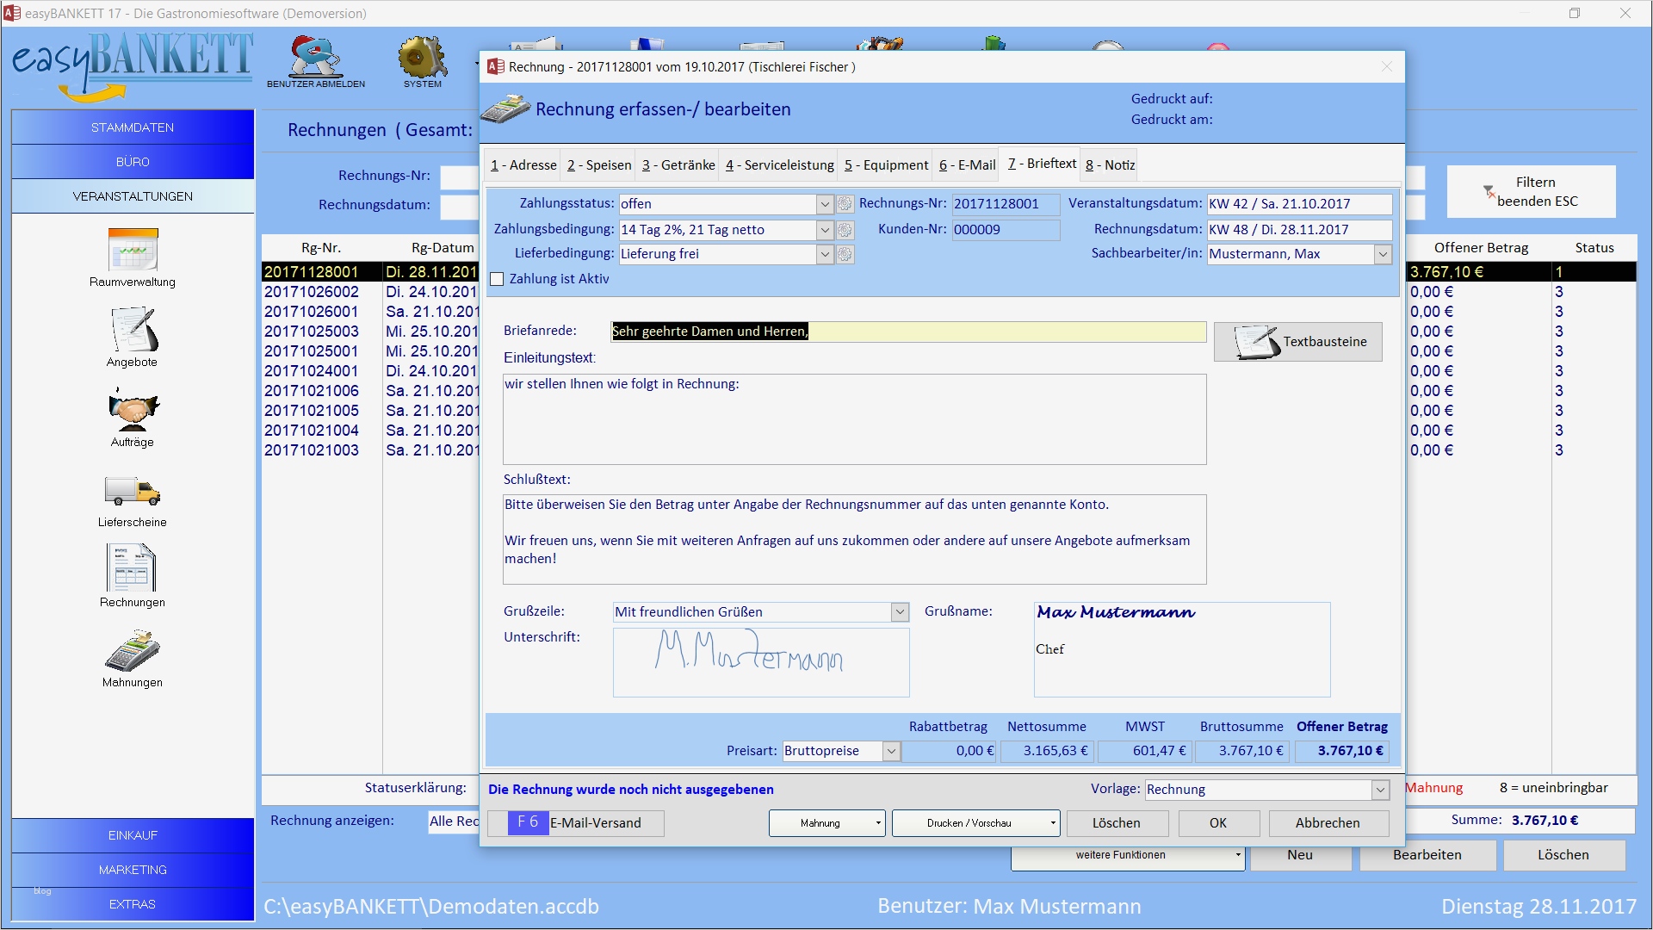The height and width of the screenshot is (930, 1653).
Task: Open the Angebote sidebar icon
Action: [x=133, y=331]
